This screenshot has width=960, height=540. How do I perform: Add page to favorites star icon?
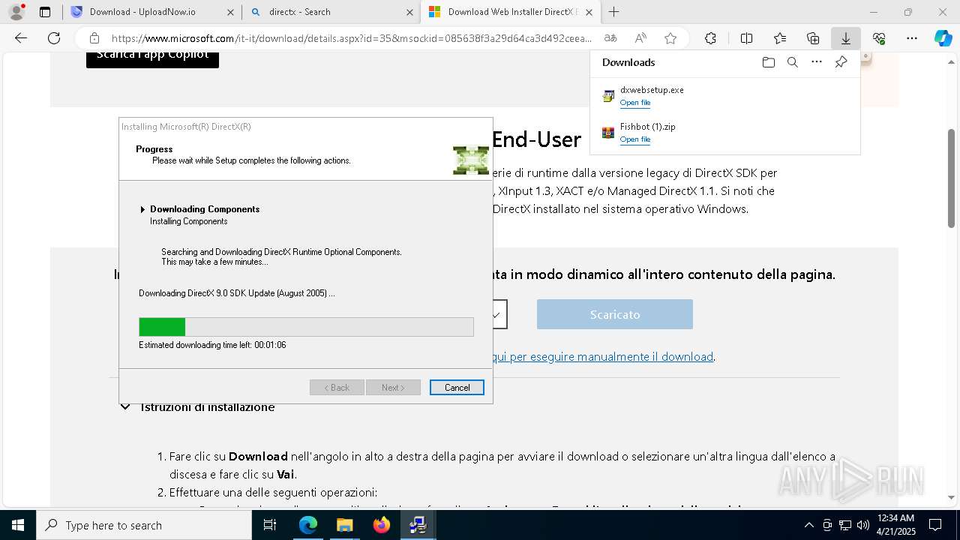(x=670, y=38)
